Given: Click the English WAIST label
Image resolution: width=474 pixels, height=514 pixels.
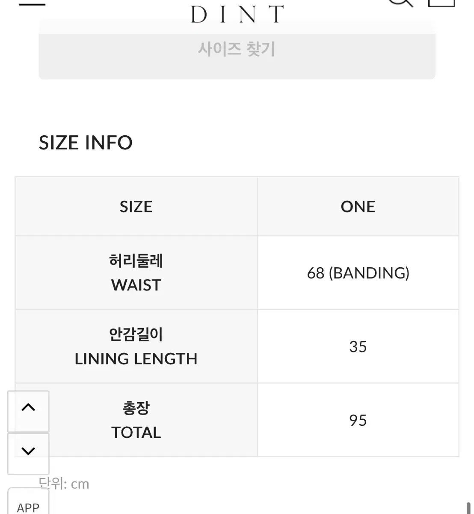Looking at the screenshot, I should (136, 285).
